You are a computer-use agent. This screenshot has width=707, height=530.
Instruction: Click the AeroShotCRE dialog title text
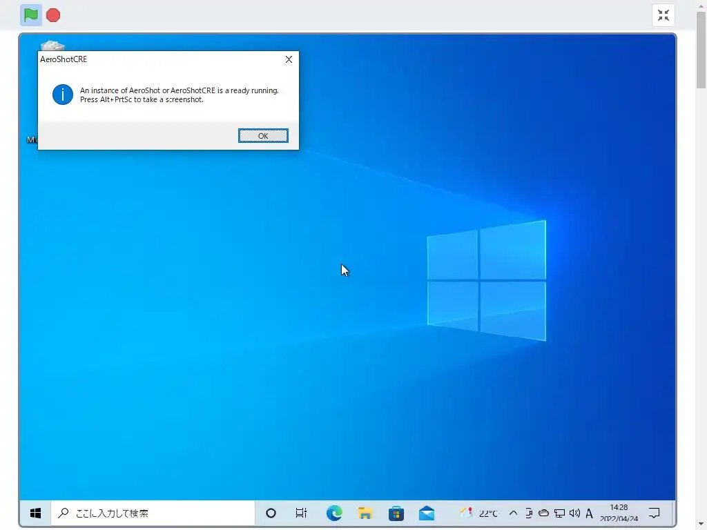pos(64,59)
